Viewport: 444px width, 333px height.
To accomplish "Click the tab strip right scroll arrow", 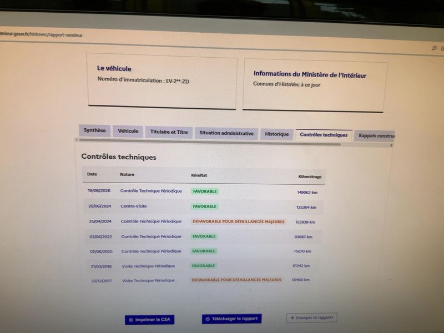I will coord(391,145).
